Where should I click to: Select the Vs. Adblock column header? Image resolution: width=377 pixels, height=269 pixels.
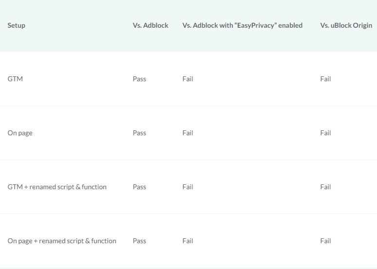coord(151,25)
